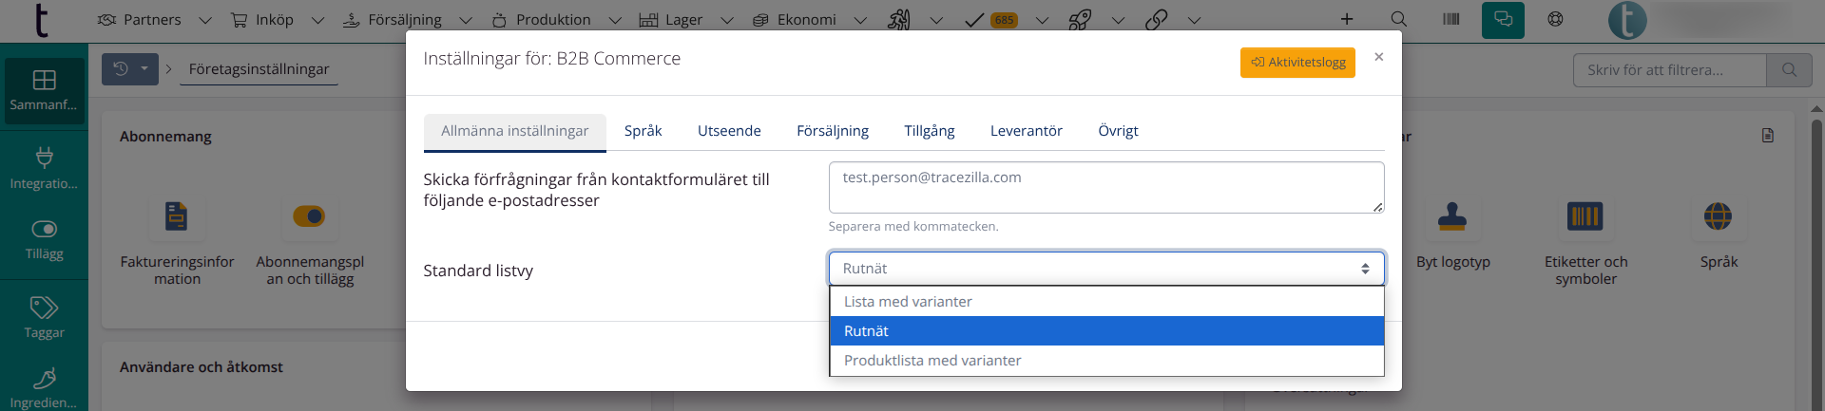Image resolution: width=1825 pixels, height=411 pixels.
Task: Open search with the magnifier icon in the top bar
Action: click(1398, 19)
